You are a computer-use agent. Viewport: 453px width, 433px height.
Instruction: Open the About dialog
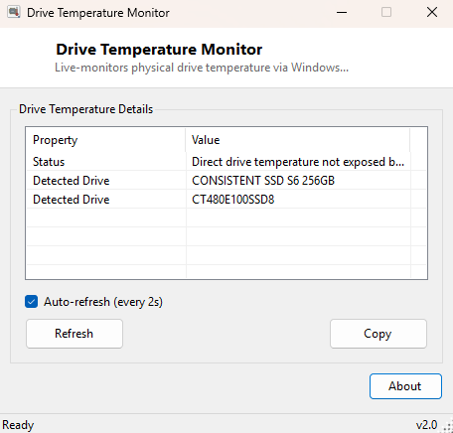coord(405,386)
